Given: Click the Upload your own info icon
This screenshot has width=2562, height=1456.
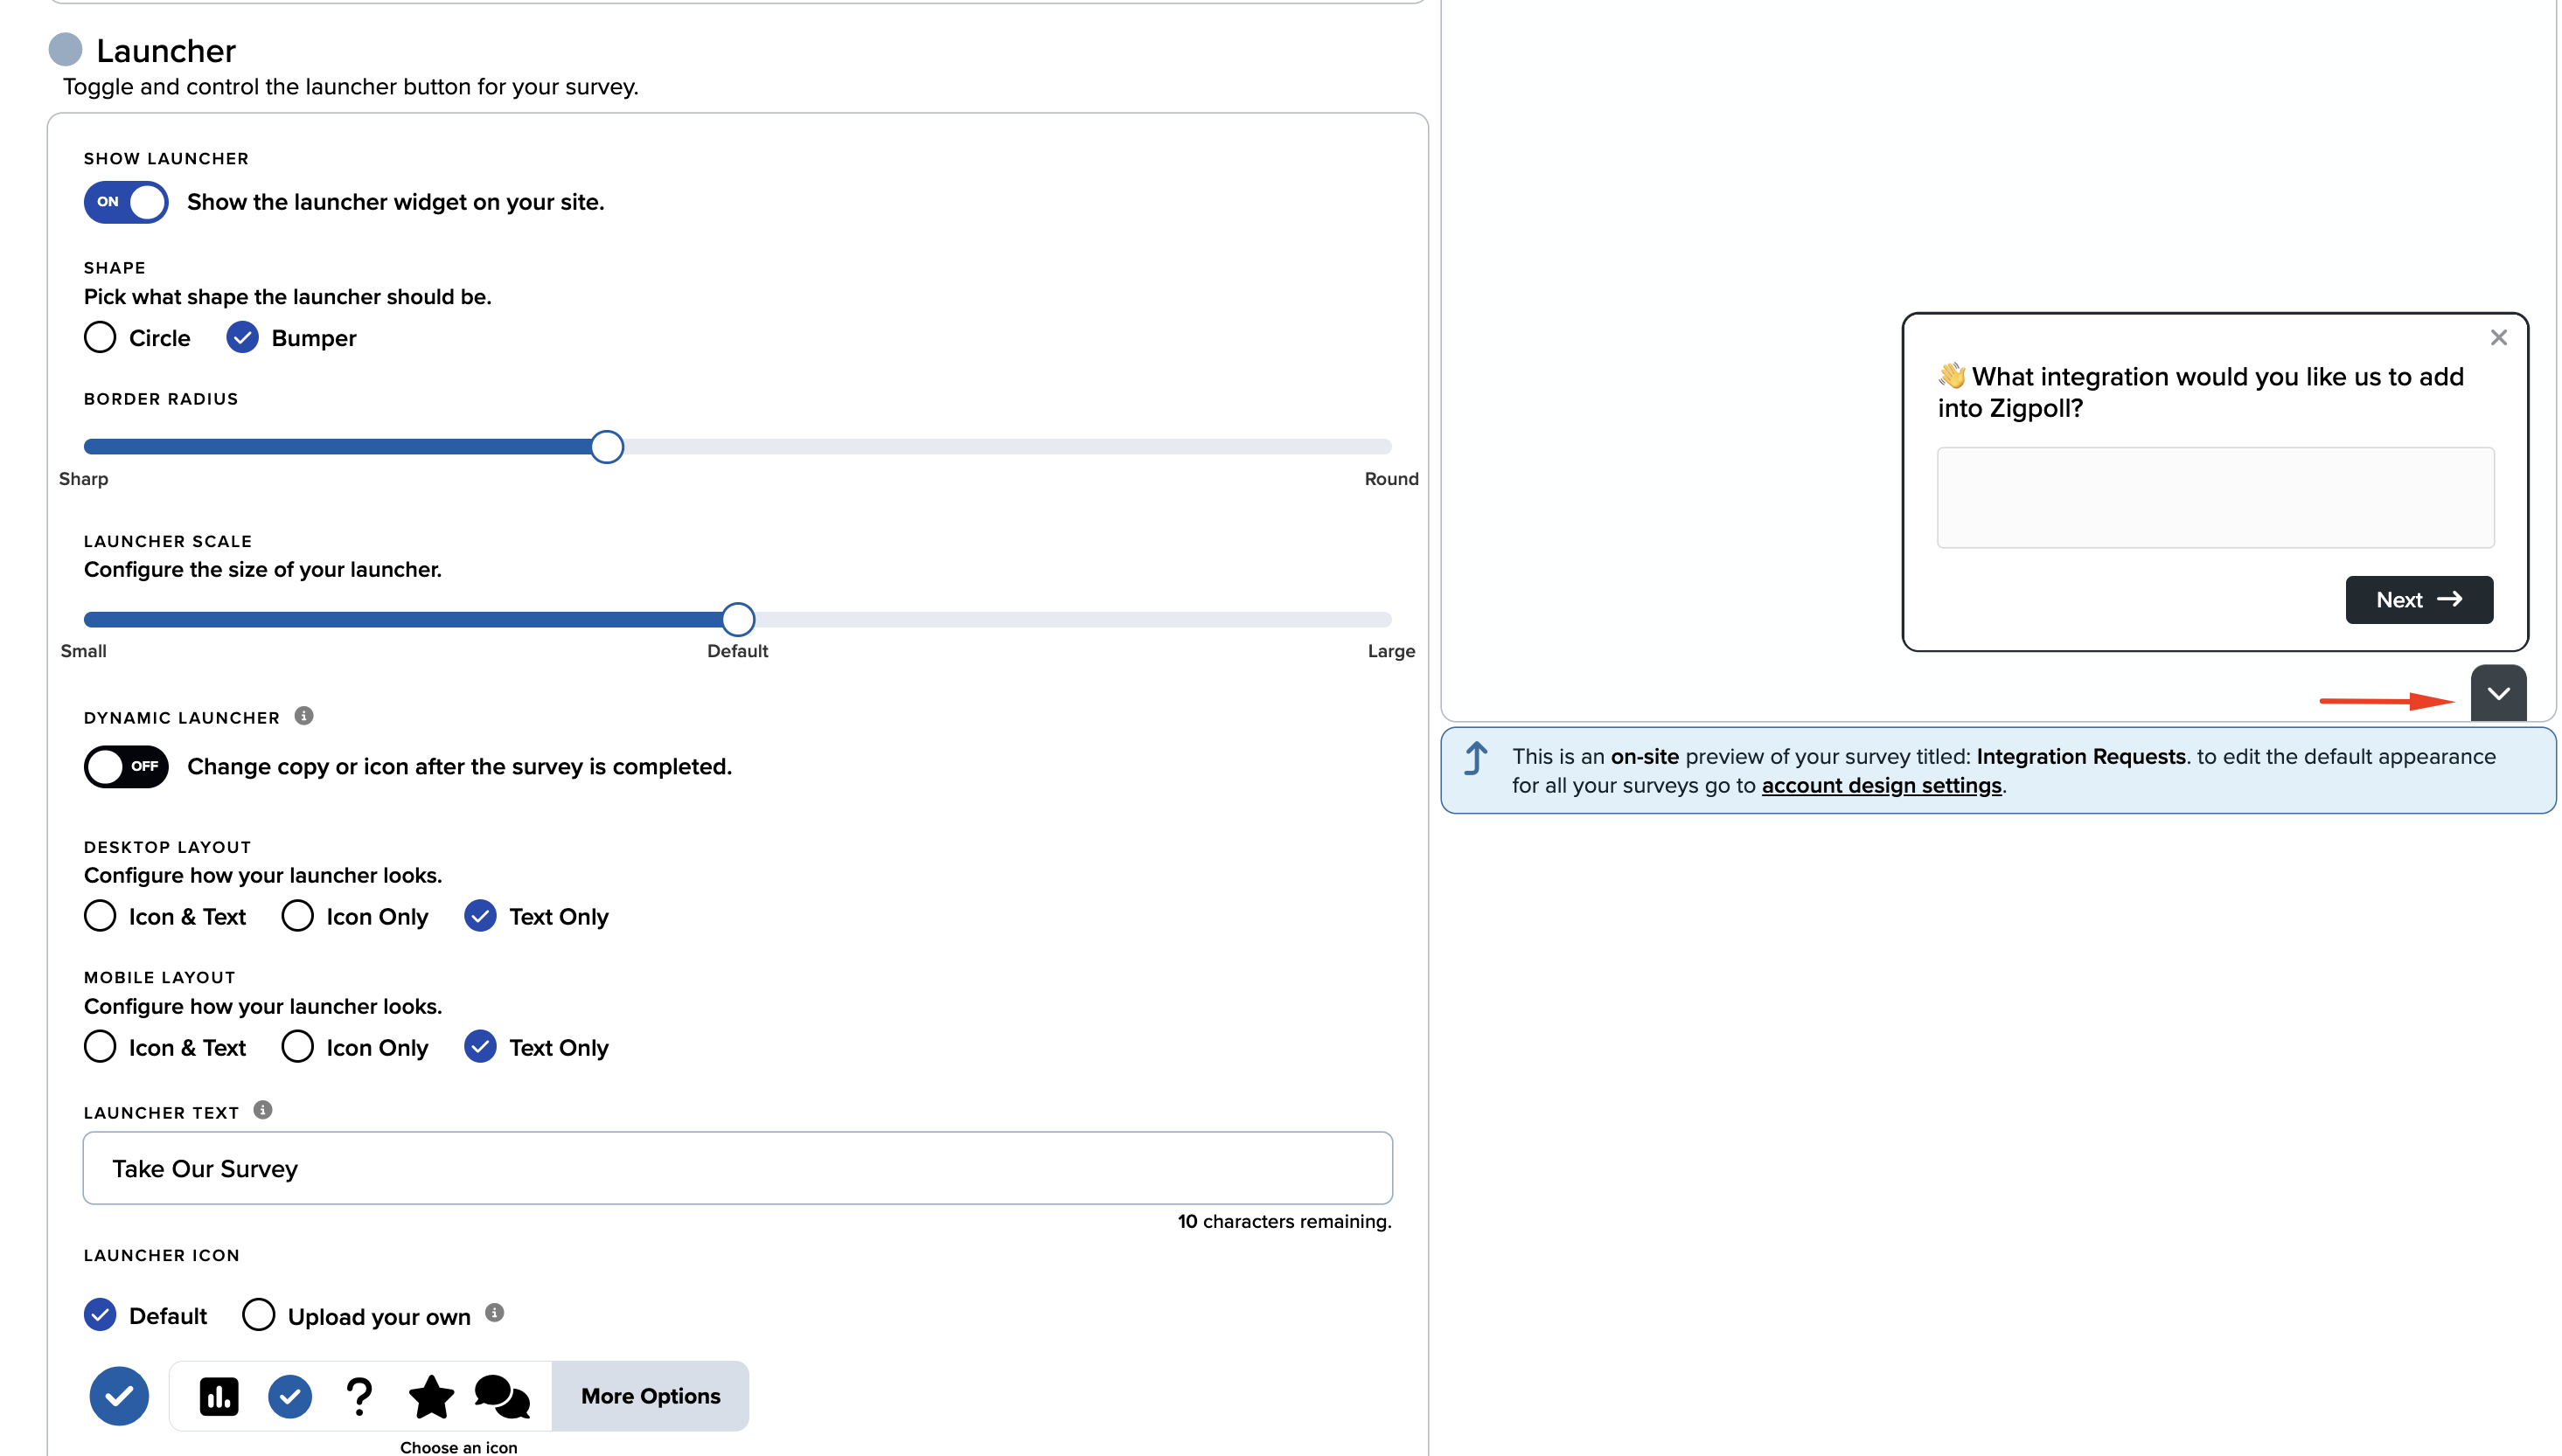Looking at the screenshot, I should tap(494, 1313).
